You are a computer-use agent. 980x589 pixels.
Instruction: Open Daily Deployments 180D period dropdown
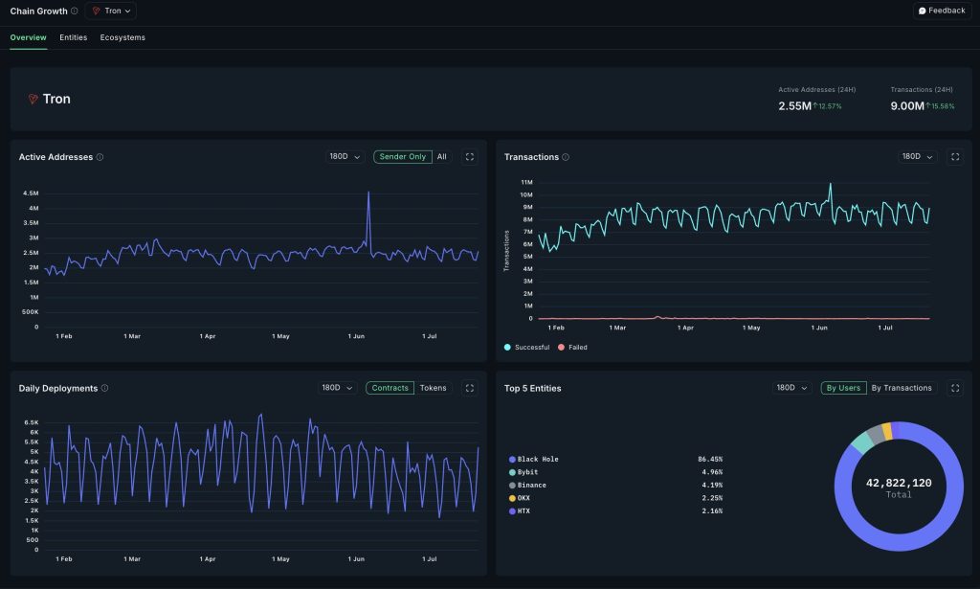(337, 388)
